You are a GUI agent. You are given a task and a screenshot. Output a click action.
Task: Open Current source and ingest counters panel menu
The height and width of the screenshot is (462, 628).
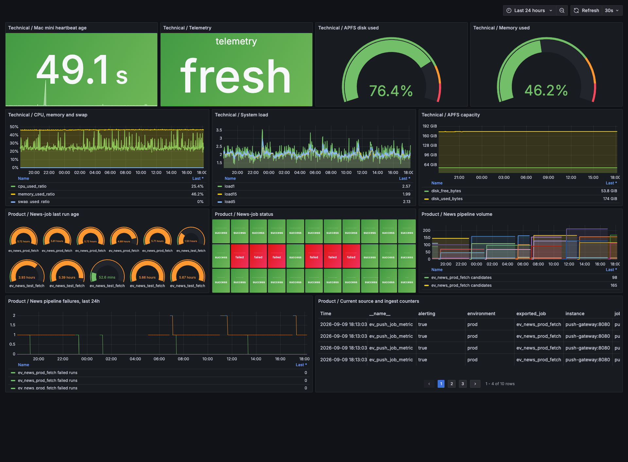[x=369, y=301]
